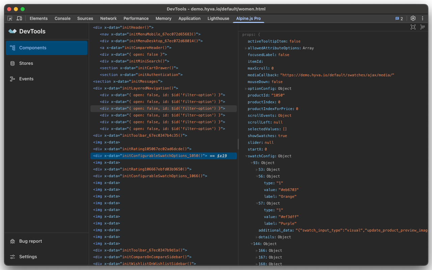Click the Components sidebar tree icon
Viewport: 432px width, 270px height.
(x=12, y=48)
